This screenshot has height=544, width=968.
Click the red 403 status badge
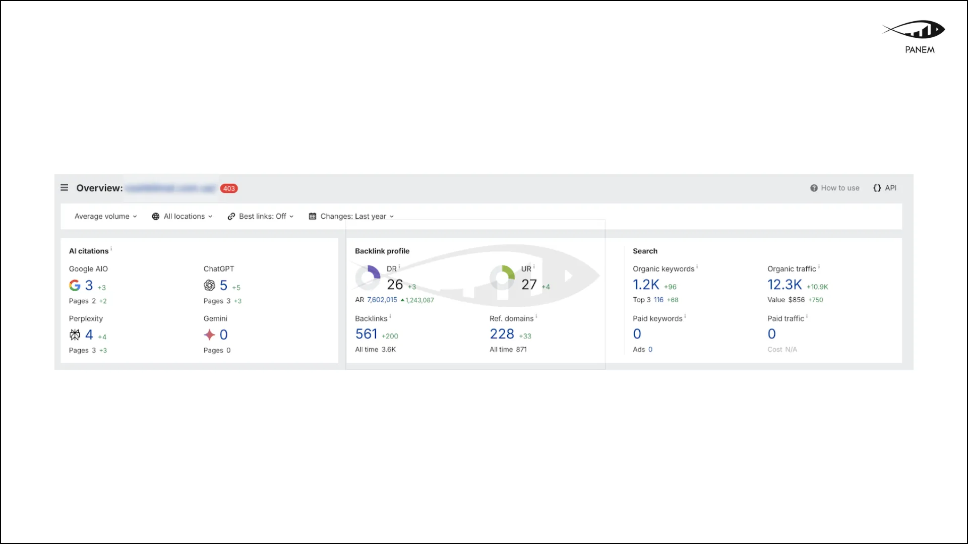(229, 188)
